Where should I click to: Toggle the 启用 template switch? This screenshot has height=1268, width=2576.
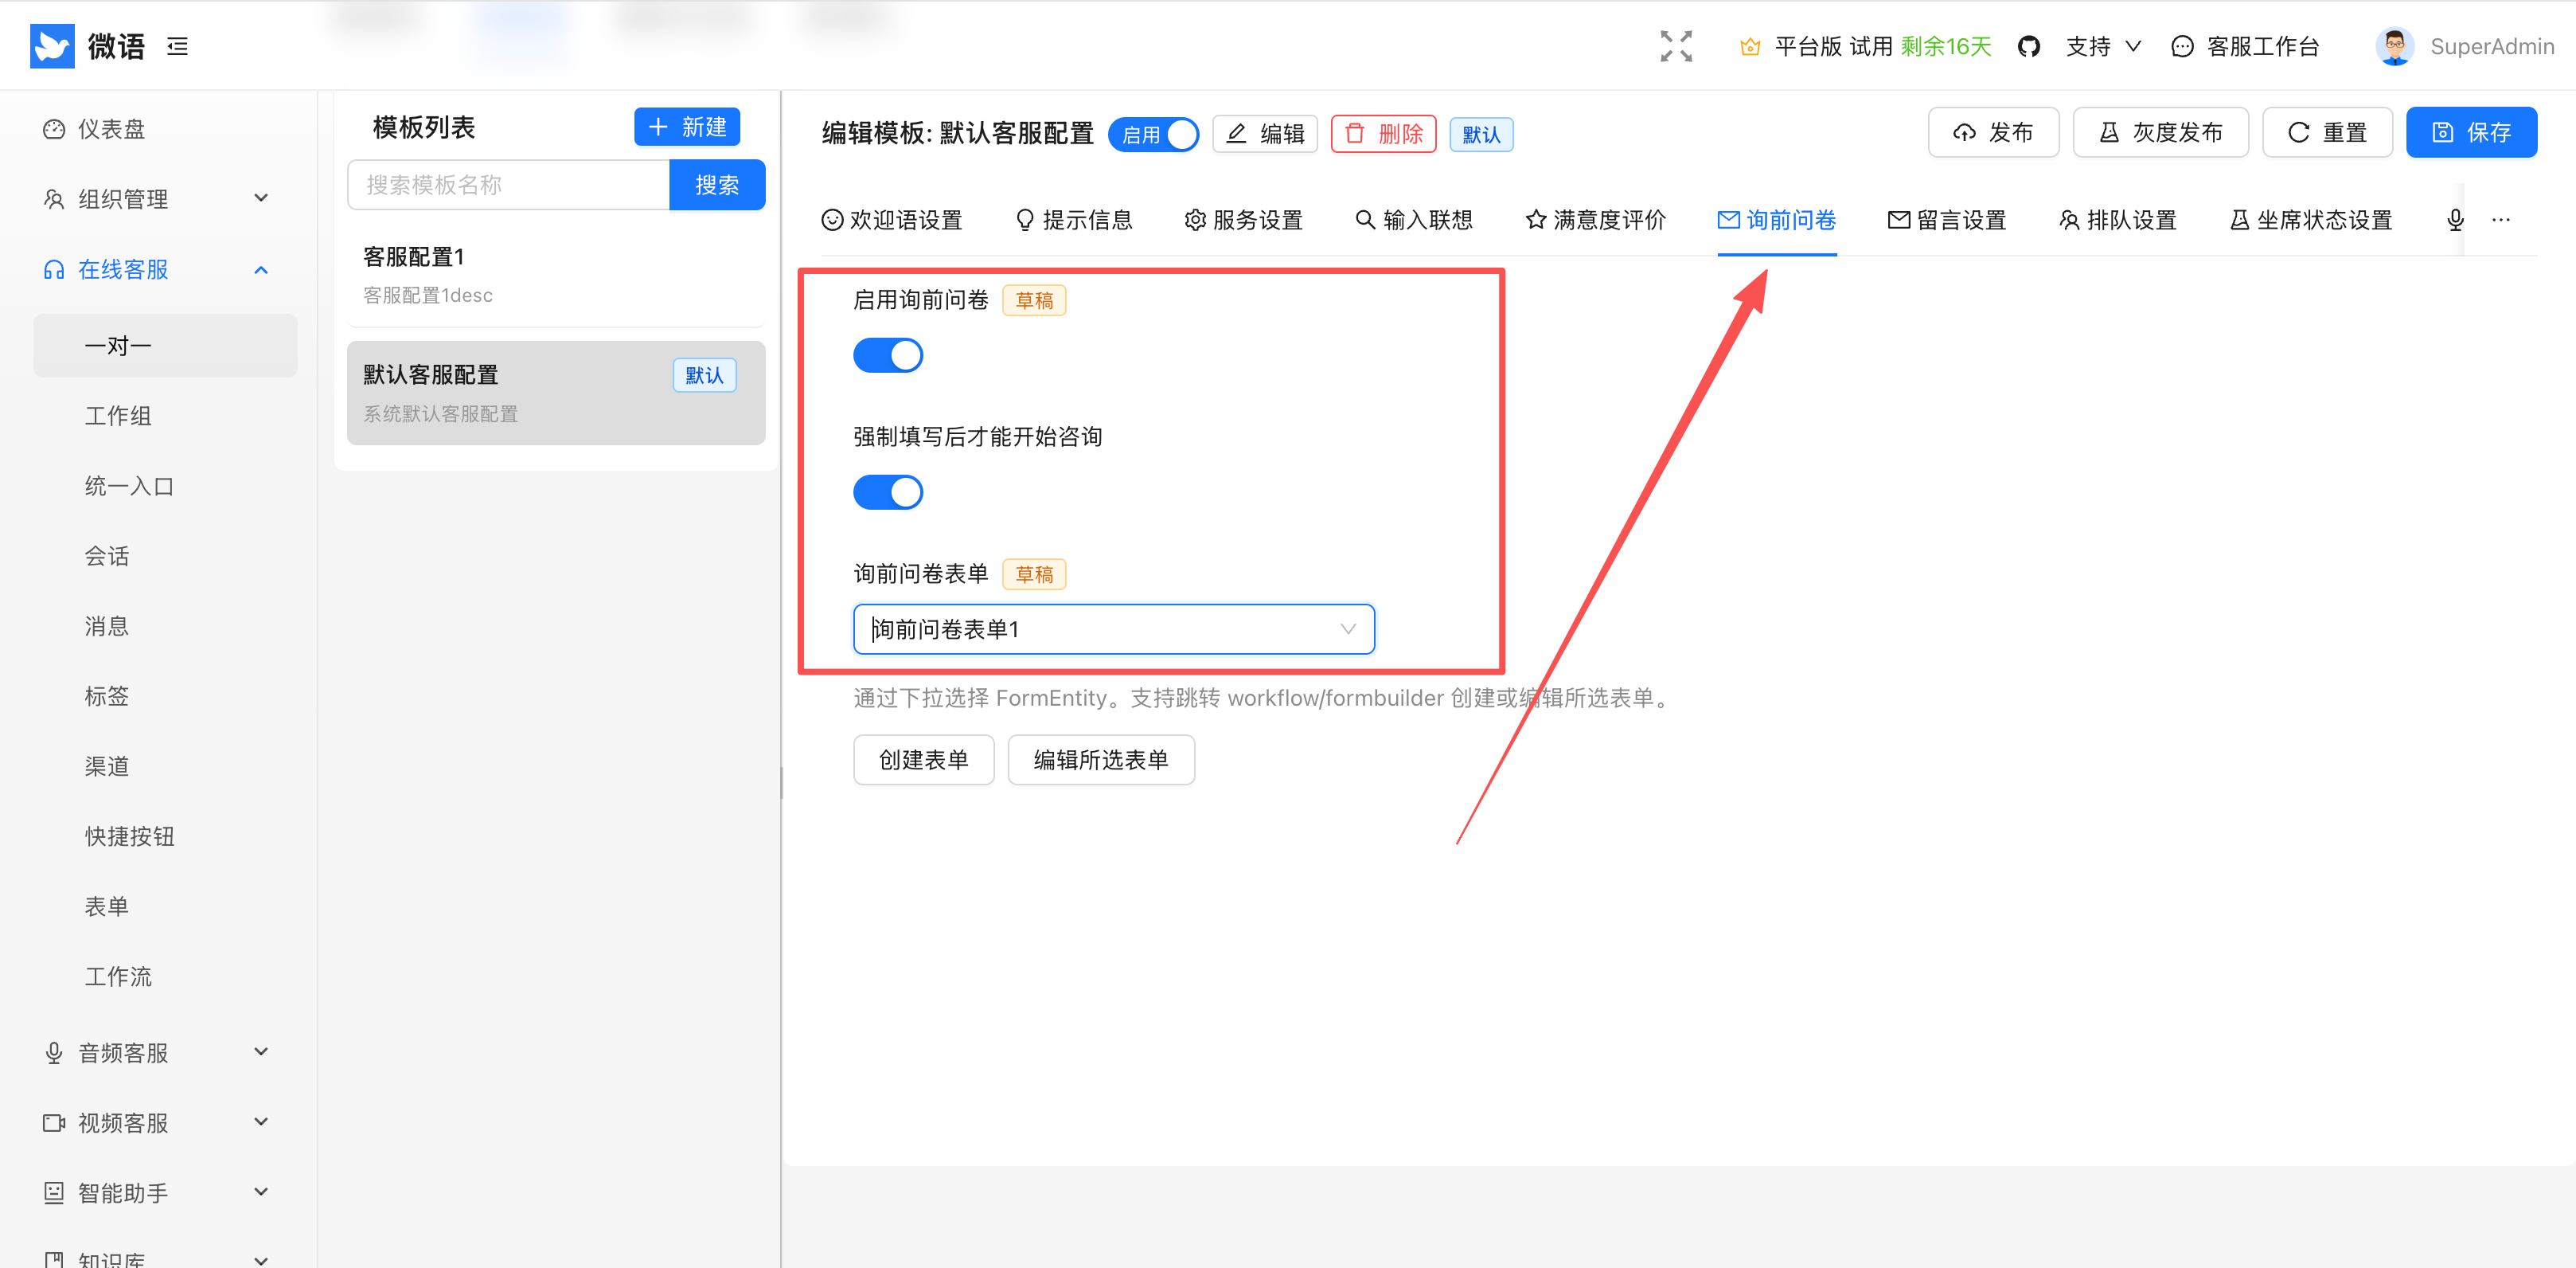pyautogui.click(x=1154, y=134)
